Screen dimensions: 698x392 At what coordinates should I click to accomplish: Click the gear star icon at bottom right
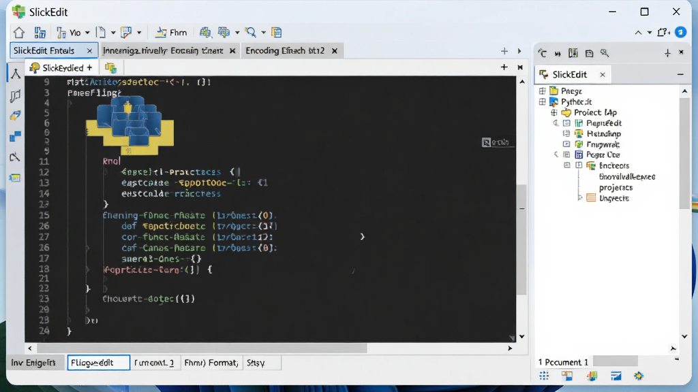(x=639, y=376)
